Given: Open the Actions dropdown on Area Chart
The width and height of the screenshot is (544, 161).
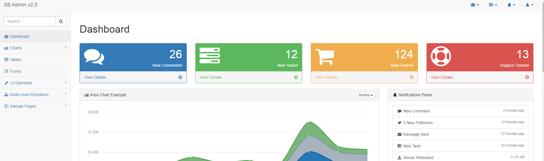Looking at the screenshot, I should pos(366,95).
